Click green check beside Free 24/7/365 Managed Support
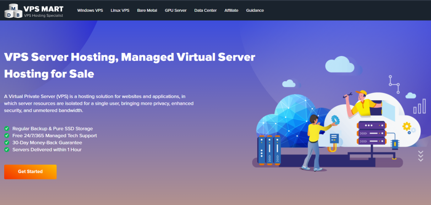This screenshot has width=431, height=205. coord(7,136)
